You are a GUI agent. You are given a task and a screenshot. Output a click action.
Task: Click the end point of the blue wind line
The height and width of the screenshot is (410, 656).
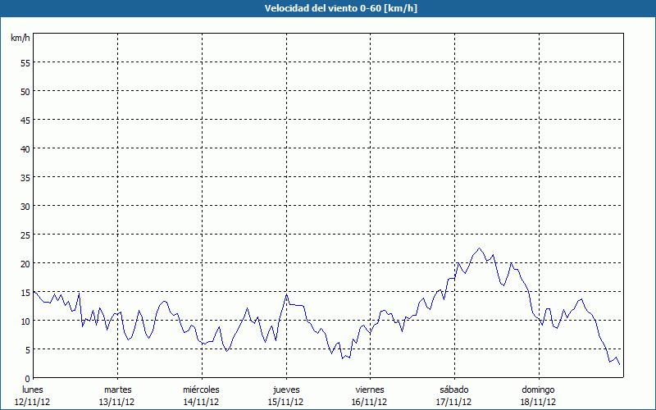point(620,365)
